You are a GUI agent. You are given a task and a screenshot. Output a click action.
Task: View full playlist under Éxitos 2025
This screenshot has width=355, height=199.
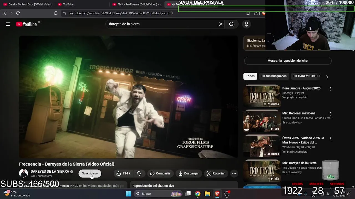tap(295, 152)
